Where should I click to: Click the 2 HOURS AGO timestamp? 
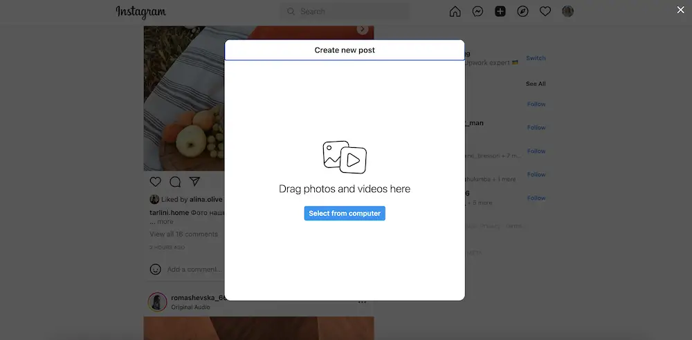pyautogui.click(x=167, y=247)
